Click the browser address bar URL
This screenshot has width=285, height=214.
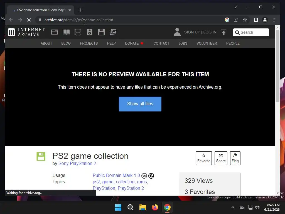[x=79, y=20]
